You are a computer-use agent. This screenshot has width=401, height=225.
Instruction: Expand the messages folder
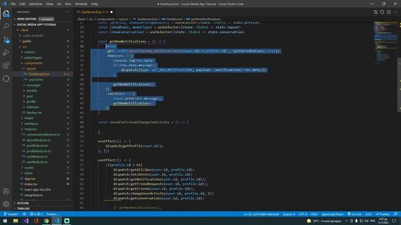click(x=43, y=85)
